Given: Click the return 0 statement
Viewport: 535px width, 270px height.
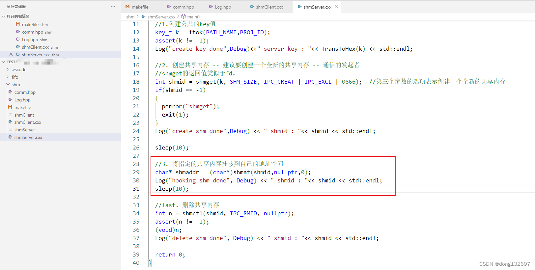Looking at the screenshot, I should [x=170, y=255].
